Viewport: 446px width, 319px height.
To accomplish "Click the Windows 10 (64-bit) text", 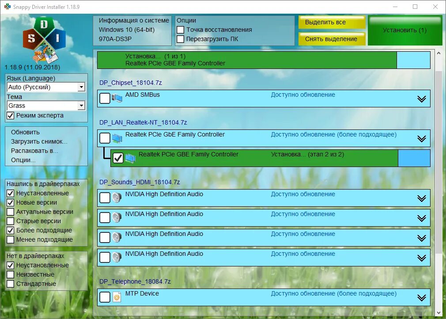I will coord(127,30).
